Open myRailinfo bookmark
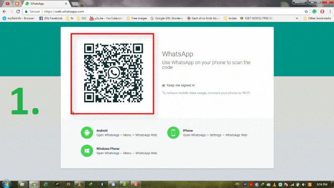334x188 pixels. coord(18,18)
